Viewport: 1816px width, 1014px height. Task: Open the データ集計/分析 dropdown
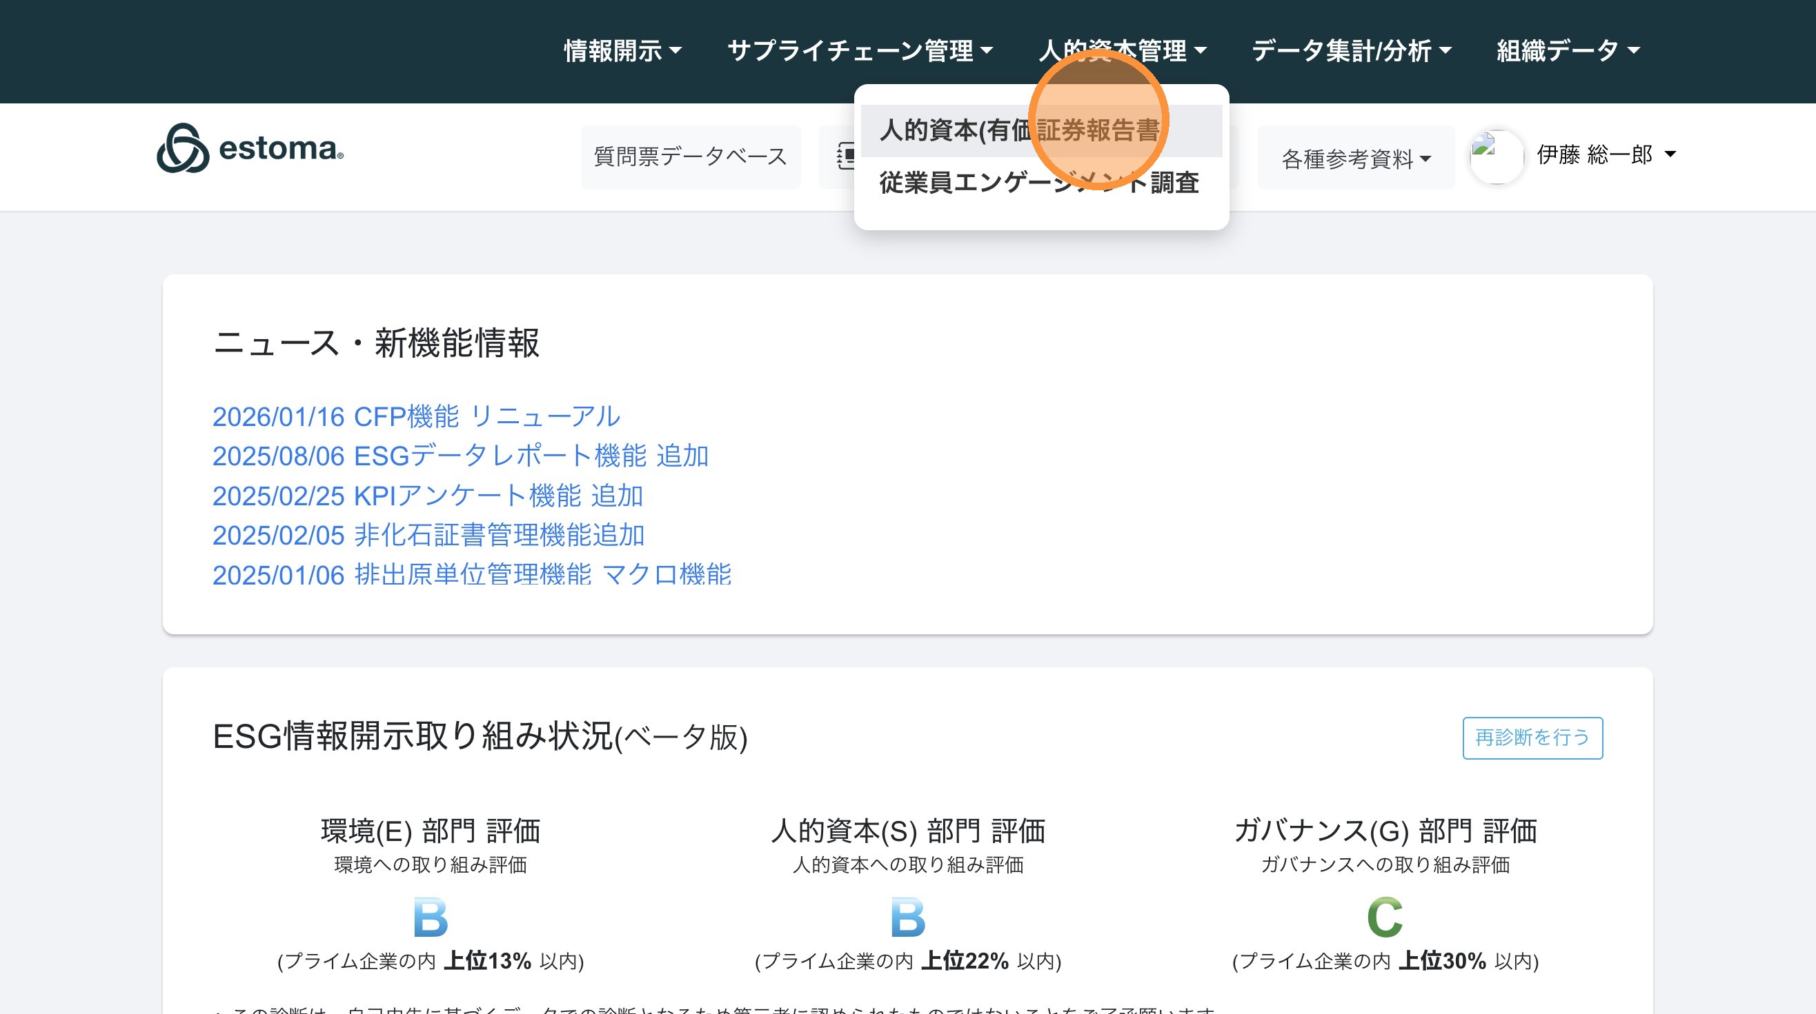pyautogui.click(x=1351, y=51)
